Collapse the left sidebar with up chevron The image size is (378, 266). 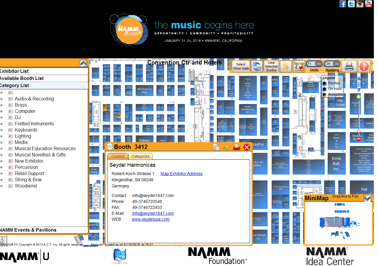[84, 63]
